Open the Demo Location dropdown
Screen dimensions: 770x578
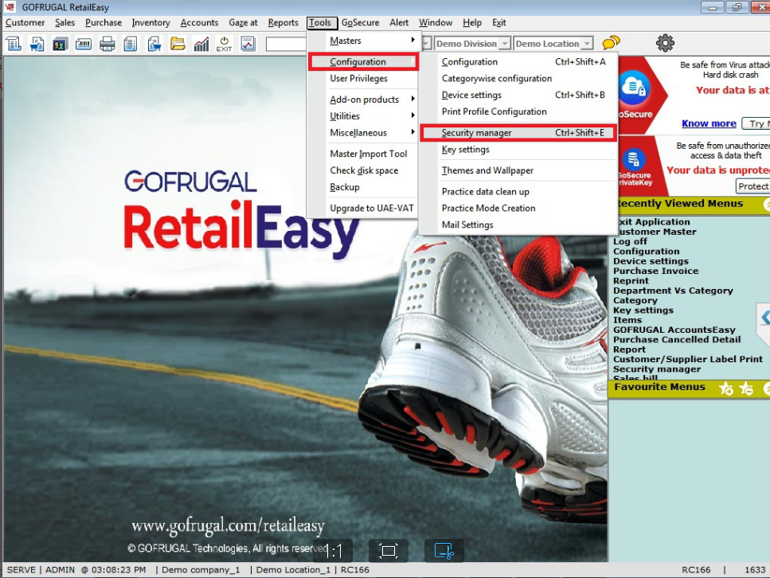tap(588, 44)
